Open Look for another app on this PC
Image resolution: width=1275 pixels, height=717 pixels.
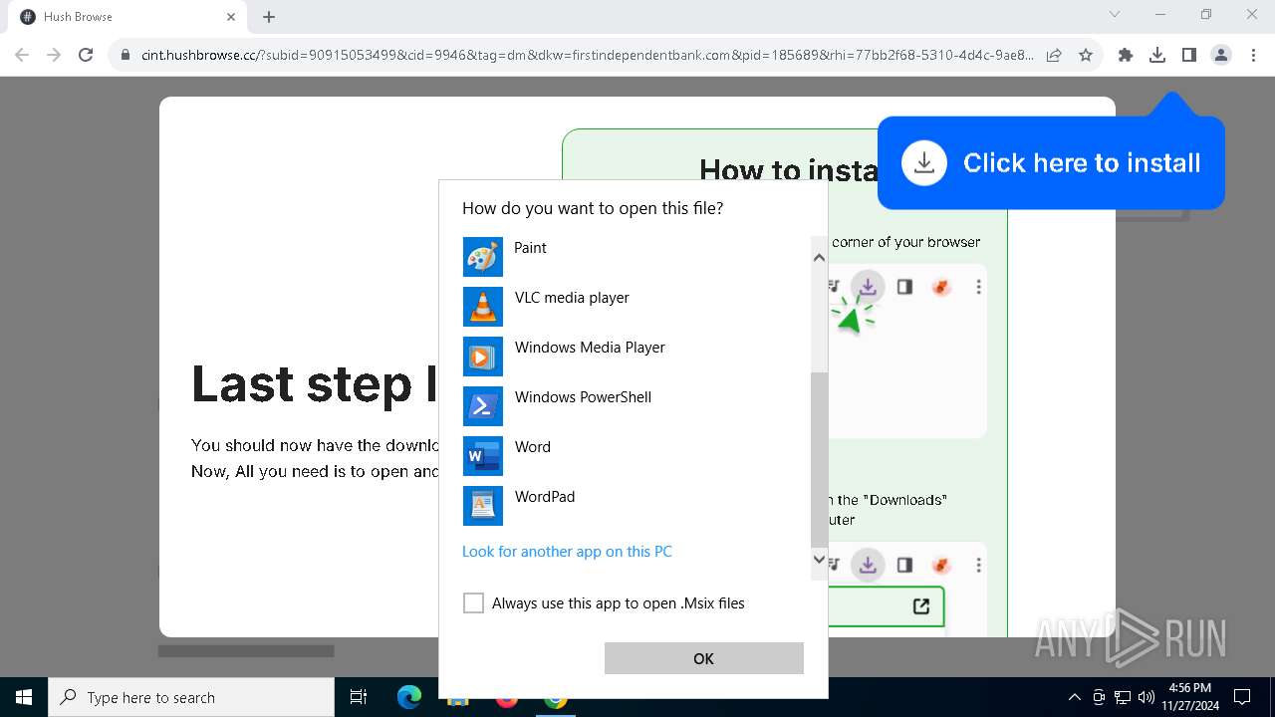coord(567,552)
